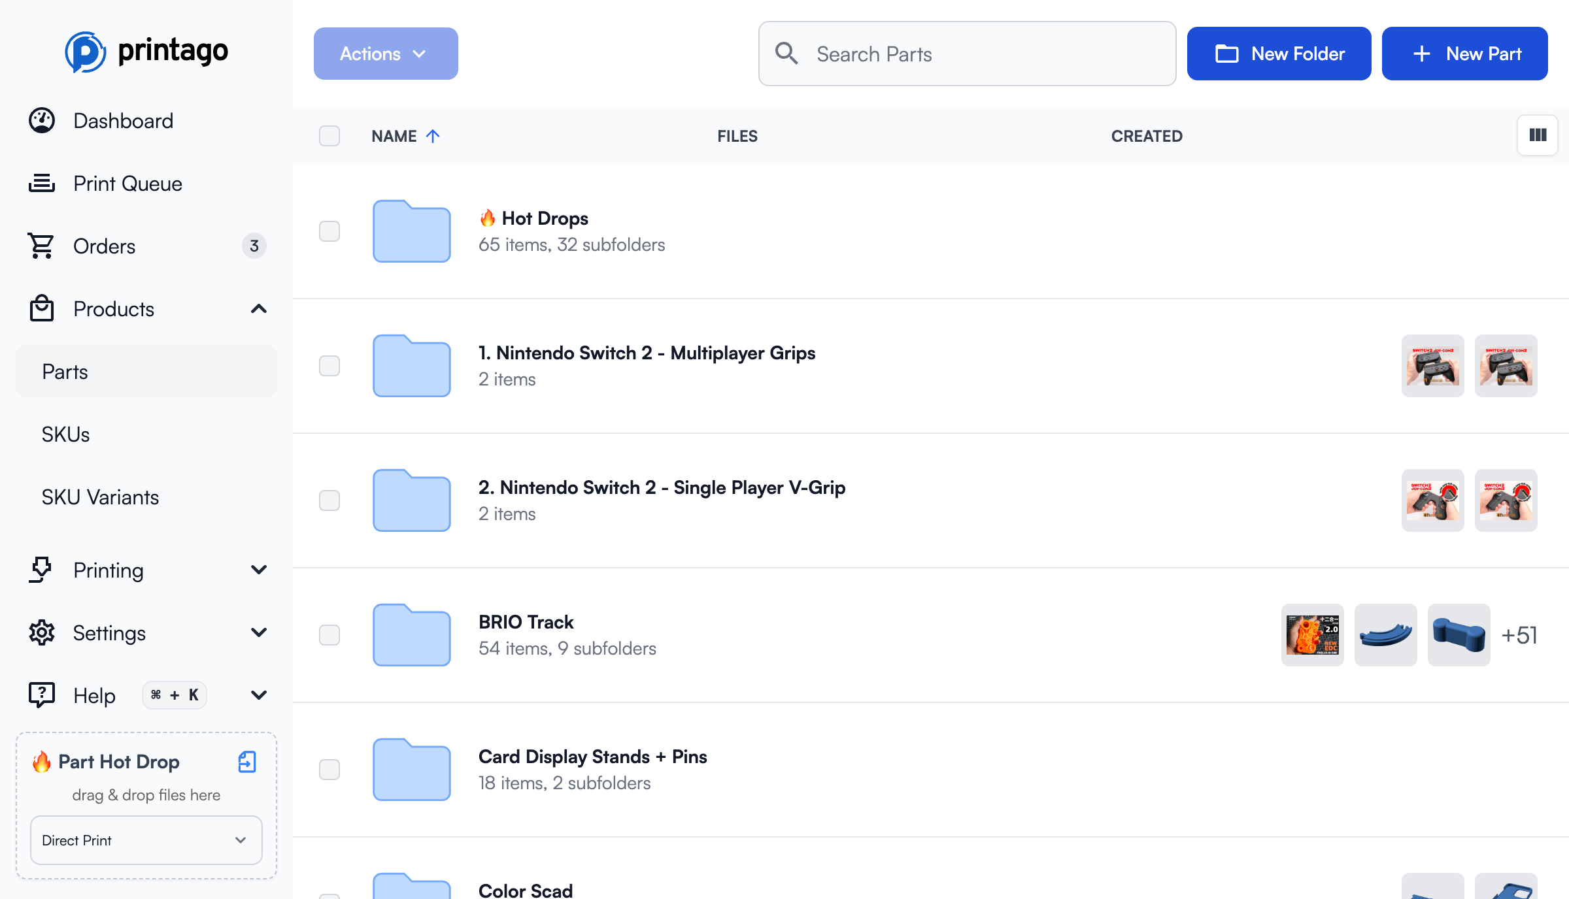This screenshot has height=899, width=1569.
Task: Toggle the select-all checkbox in the header
Action: click(329, 136)
